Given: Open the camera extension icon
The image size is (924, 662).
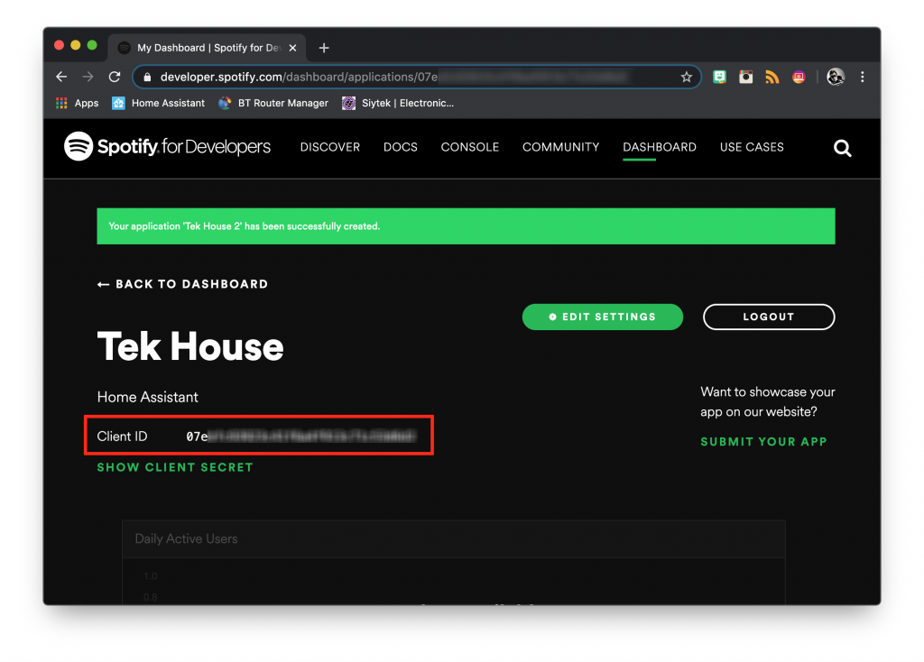Looking at the screenshot, I should (746, 77).
